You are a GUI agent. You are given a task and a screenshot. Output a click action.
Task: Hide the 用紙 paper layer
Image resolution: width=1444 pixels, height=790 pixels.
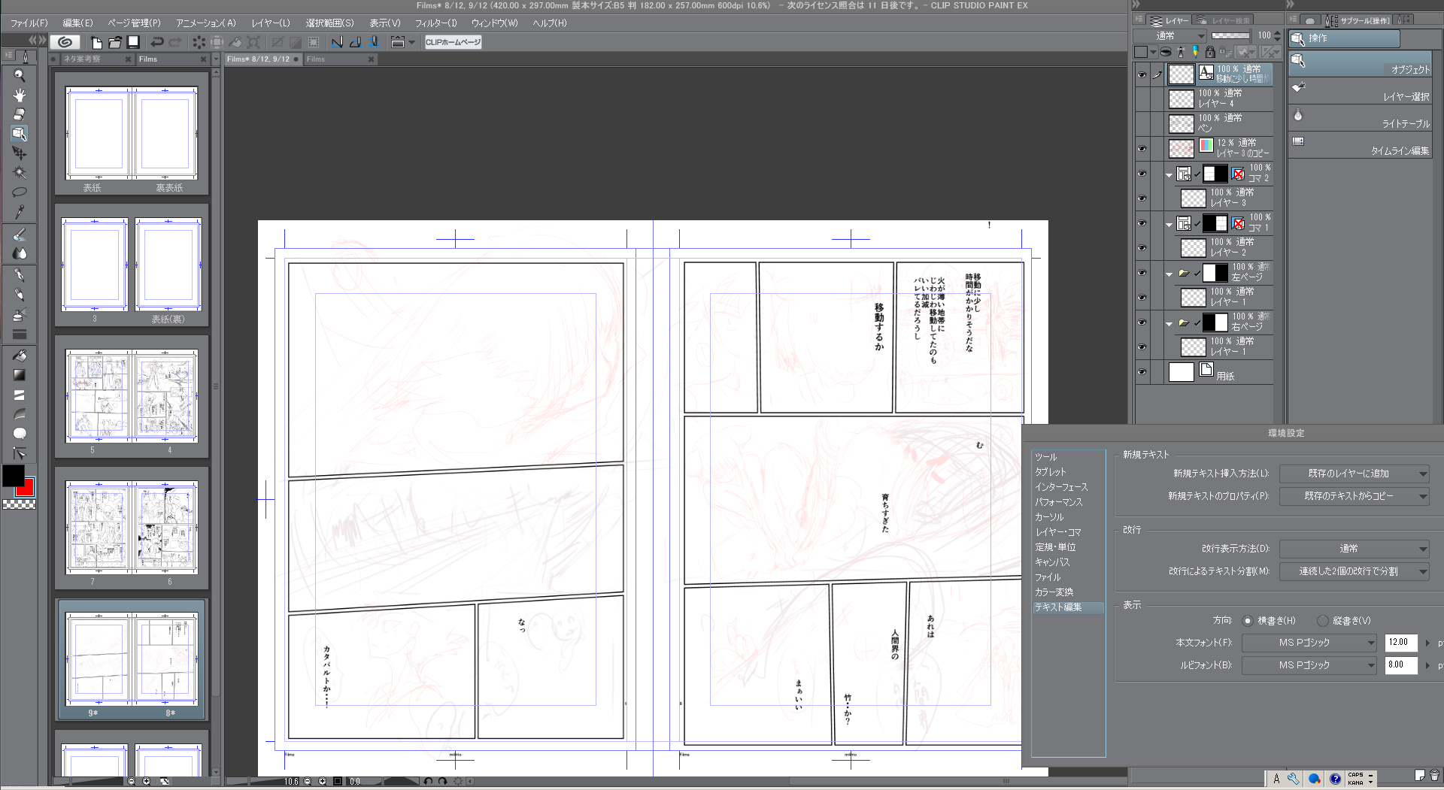(1142, 372)
